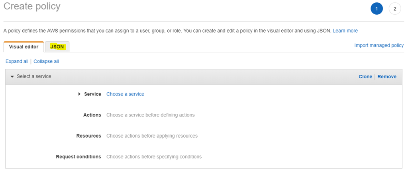The height and width of the screenshot is (173, 408).
Task: Click the Resources placeholder text
Action: (152, 136)
